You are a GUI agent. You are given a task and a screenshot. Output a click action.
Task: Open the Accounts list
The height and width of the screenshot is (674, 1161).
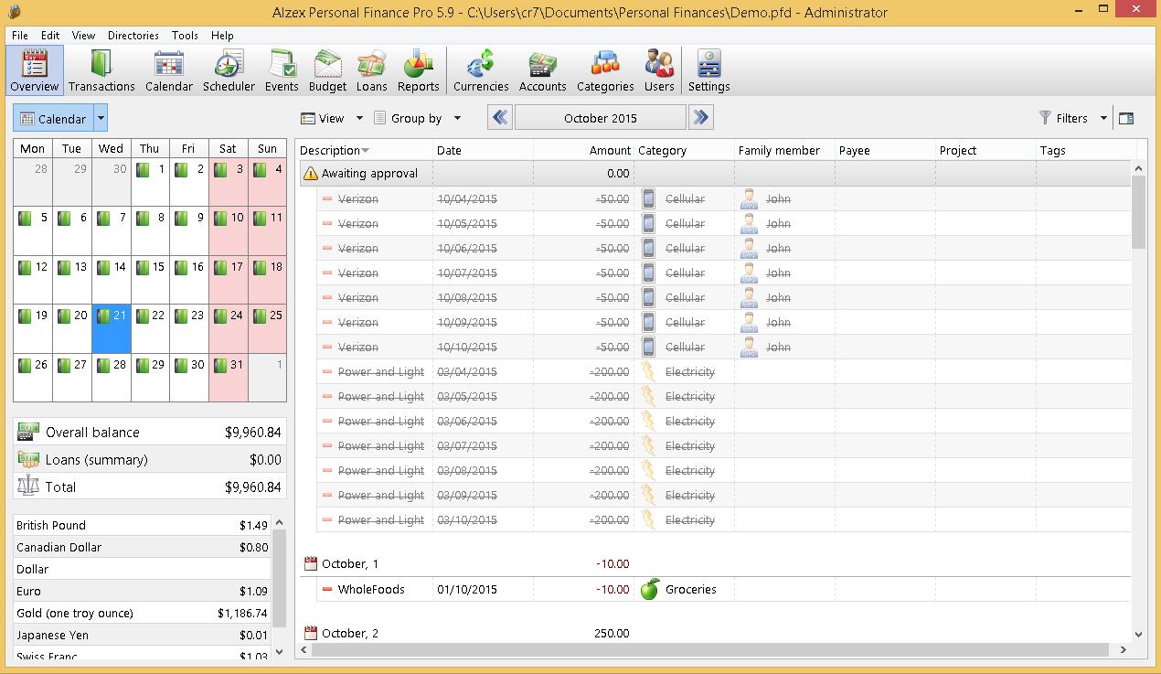click(542, 70)
